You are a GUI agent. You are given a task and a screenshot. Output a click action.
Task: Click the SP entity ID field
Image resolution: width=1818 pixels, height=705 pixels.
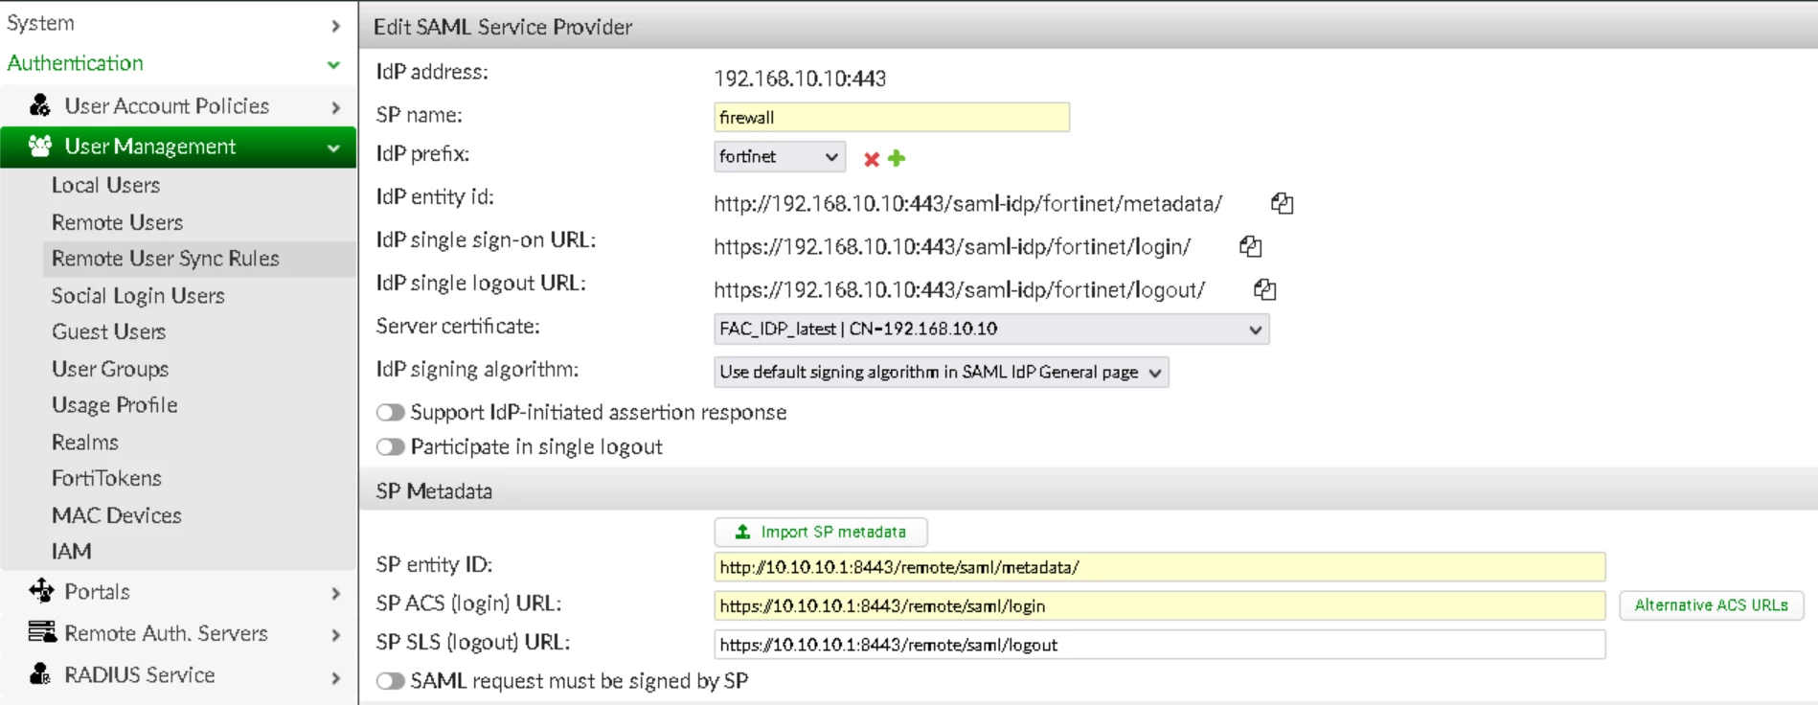(1160, 567)
